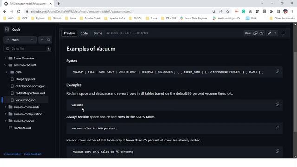Image resolution: width=297 pixels, height=167 pixels.
Task: Share this page icon in address bar
Action: [221, 11]
